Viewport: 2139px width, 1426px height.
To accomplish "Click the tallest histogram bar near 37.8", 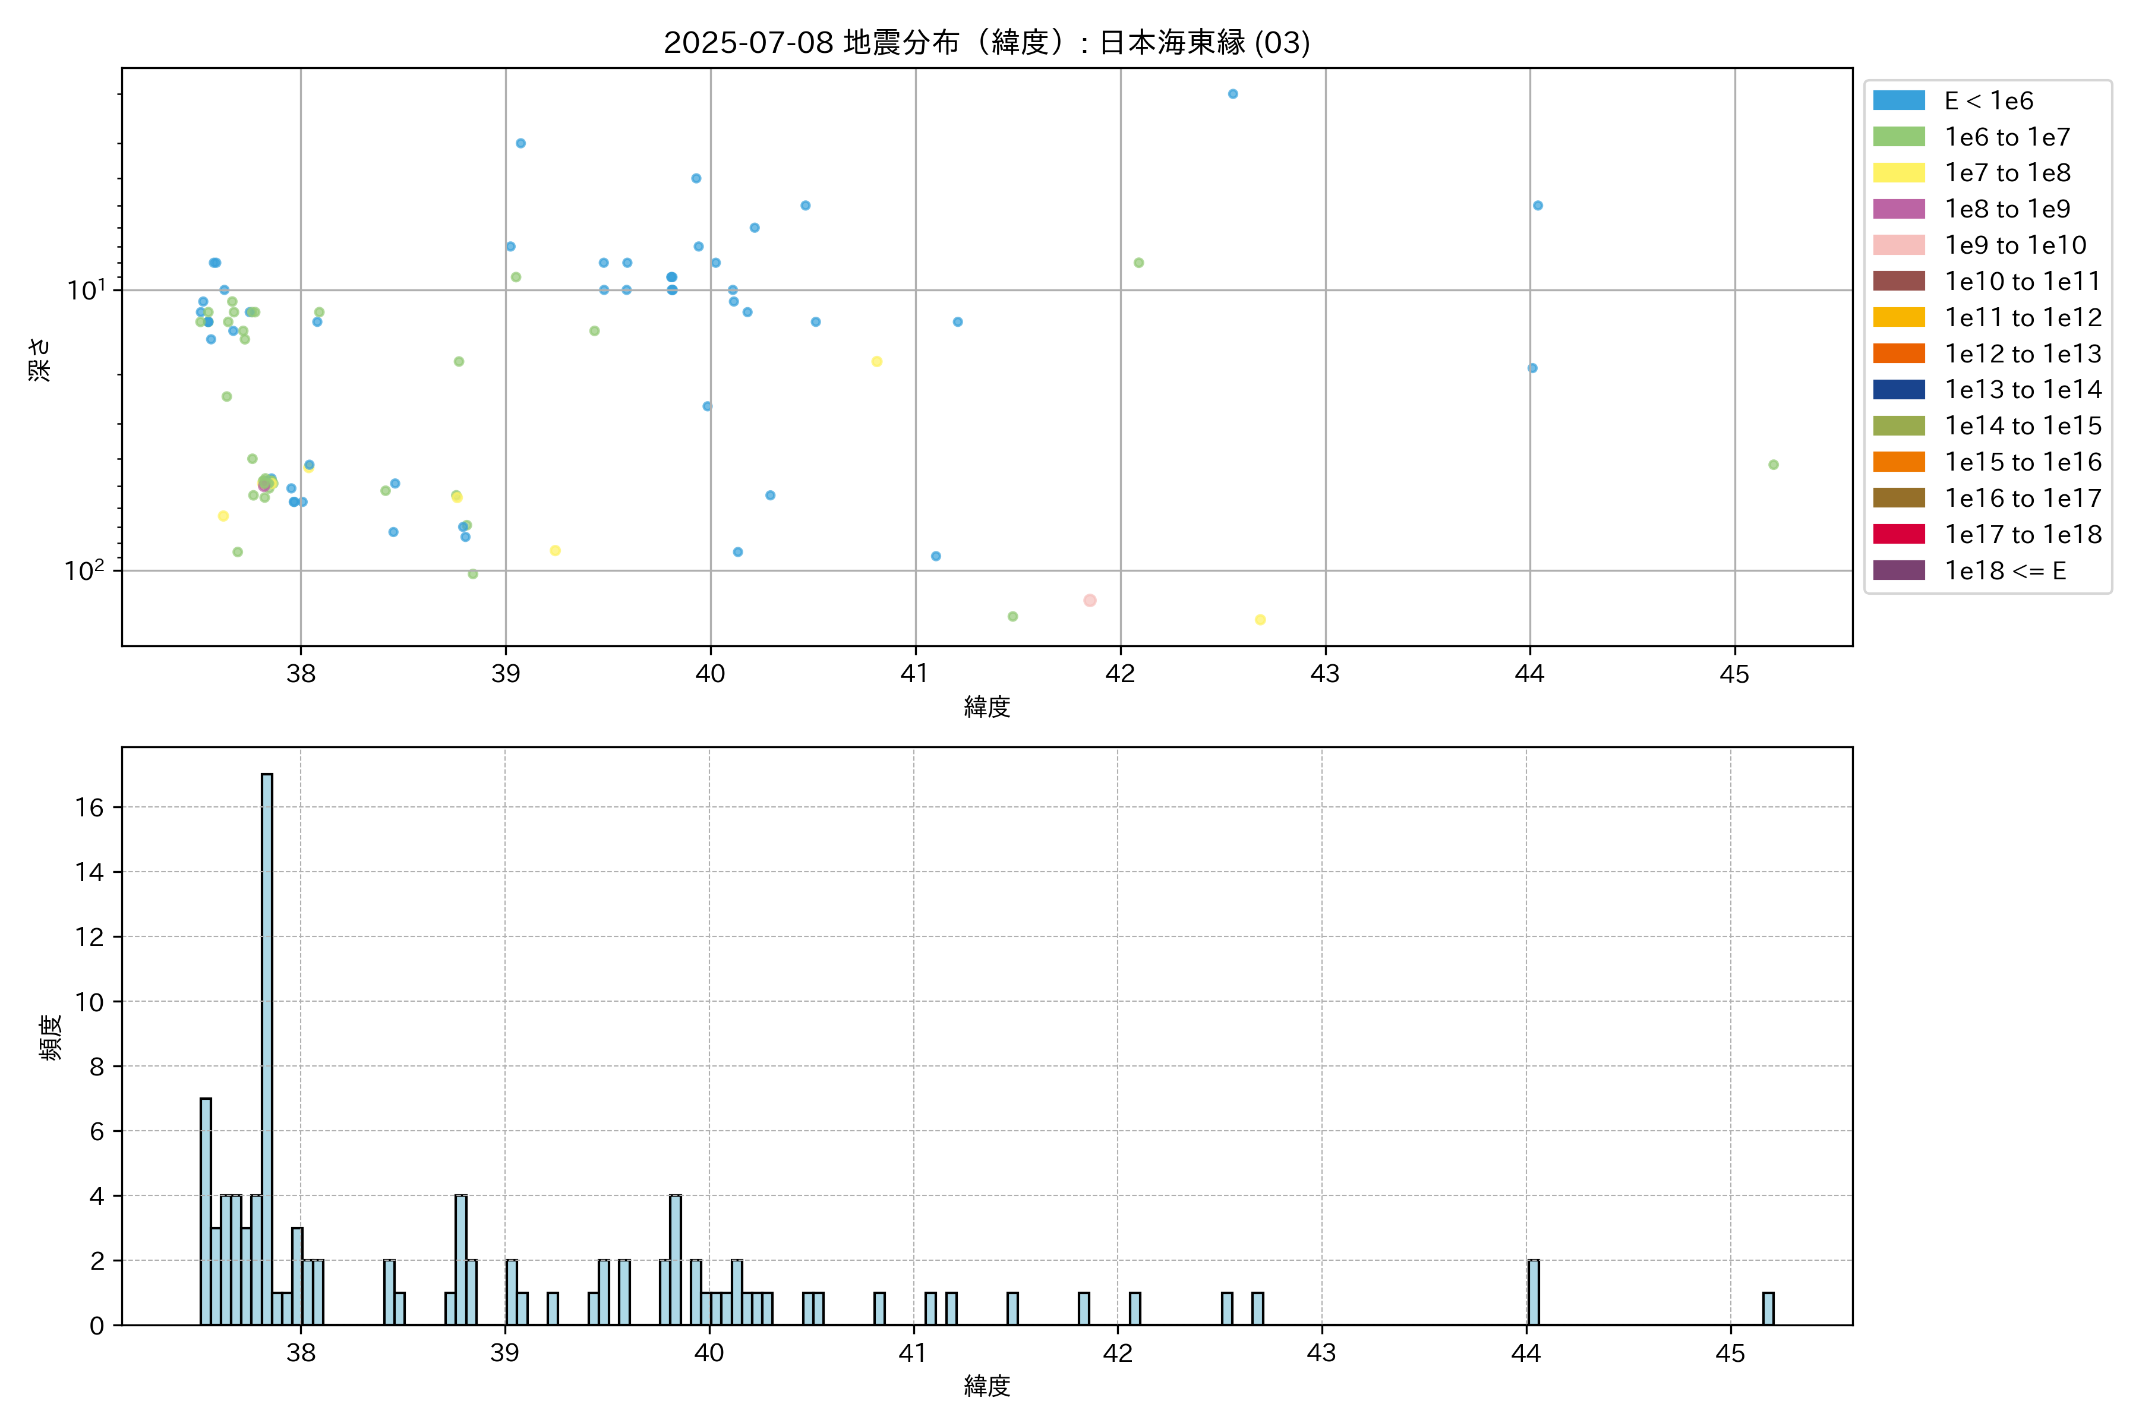I will coord(266,1046).
